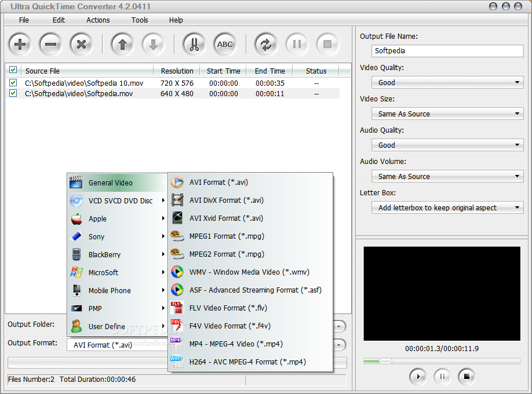Click the Source File column header

[x=88, y=71]
